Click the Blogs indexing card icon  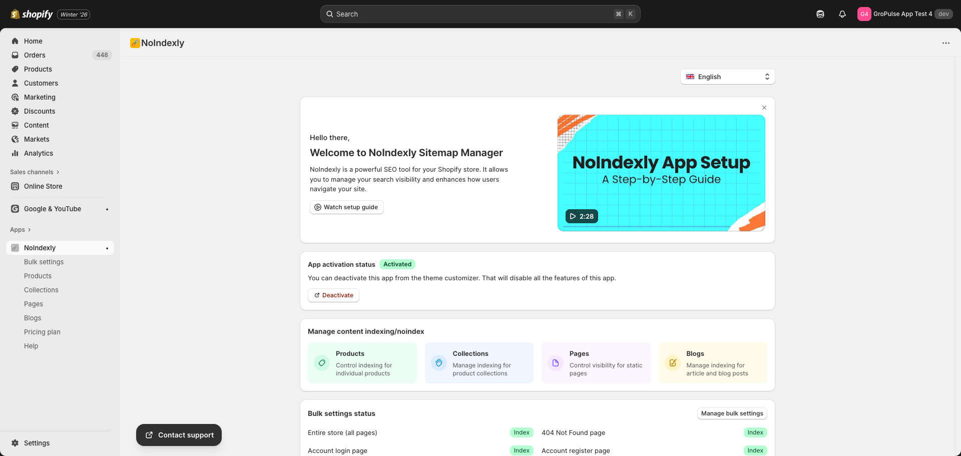tap(673, 363)
